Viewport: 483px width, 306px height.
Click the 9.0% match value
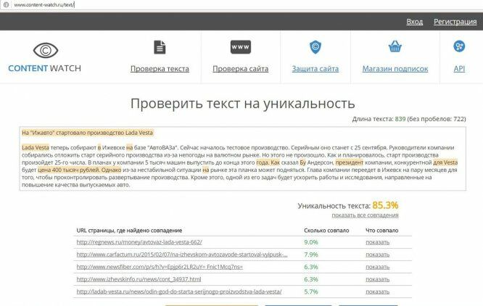[x=311, y=242]
